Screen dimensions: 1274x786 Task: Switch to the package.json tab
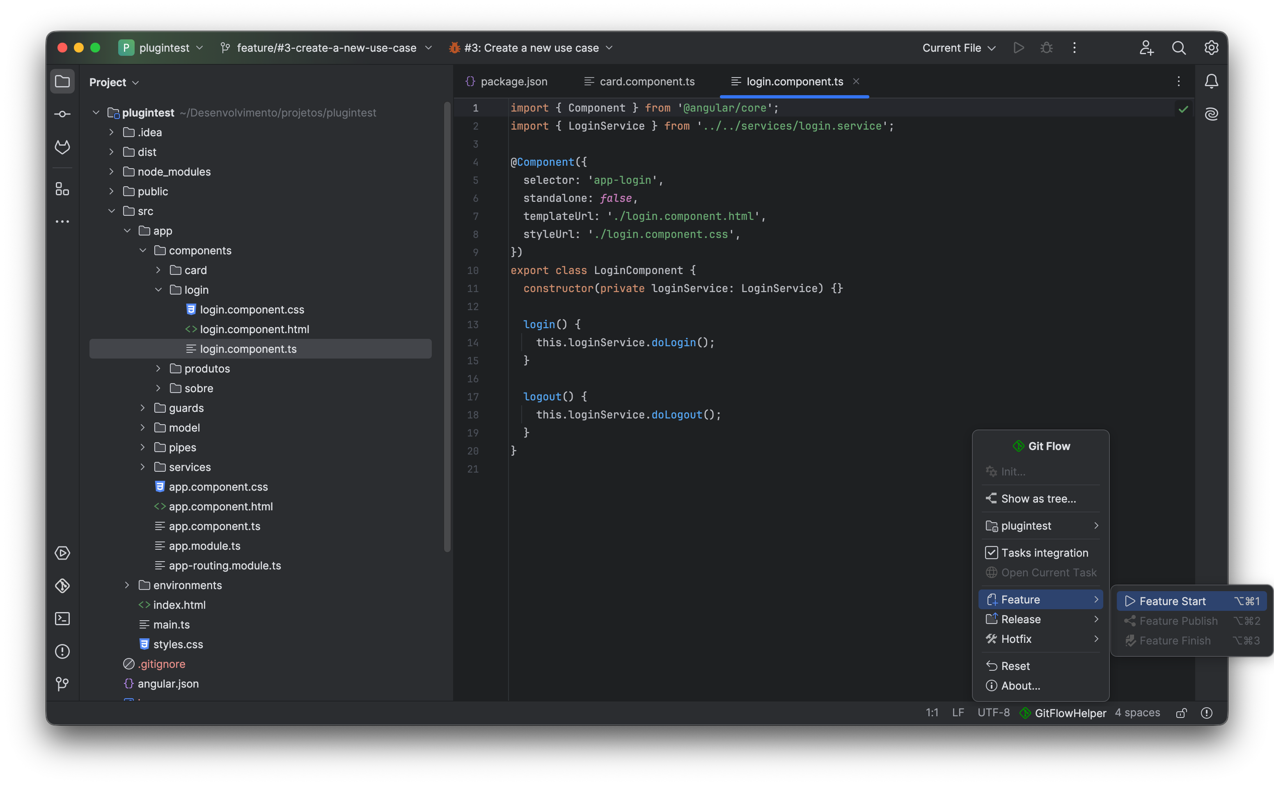(506, 81)
